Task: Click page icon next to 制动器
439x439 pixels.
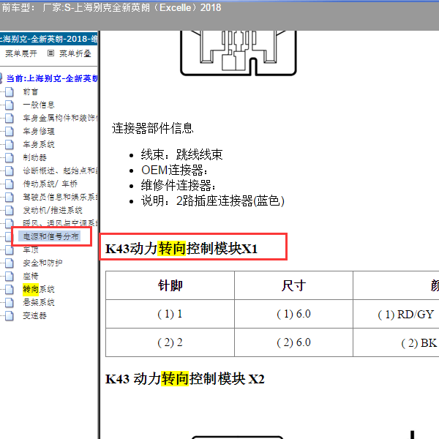Action: pos(10,157)
